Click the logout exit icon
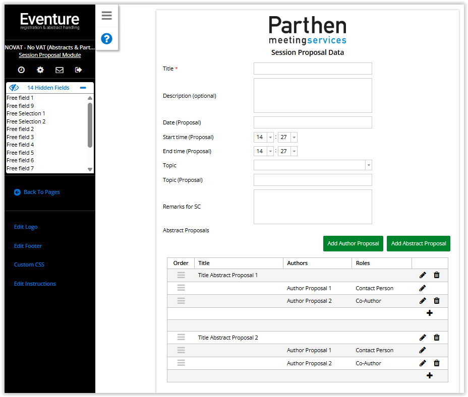468x397 pixels. pos(78,70)
